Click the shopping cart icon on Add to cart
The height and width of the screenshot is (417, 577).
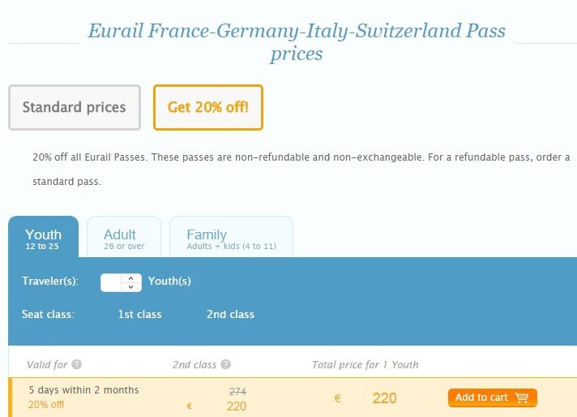click(521, 398)
